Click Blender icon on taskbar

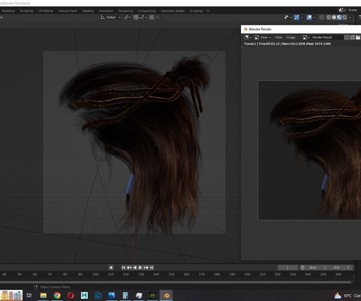[166, 295]
